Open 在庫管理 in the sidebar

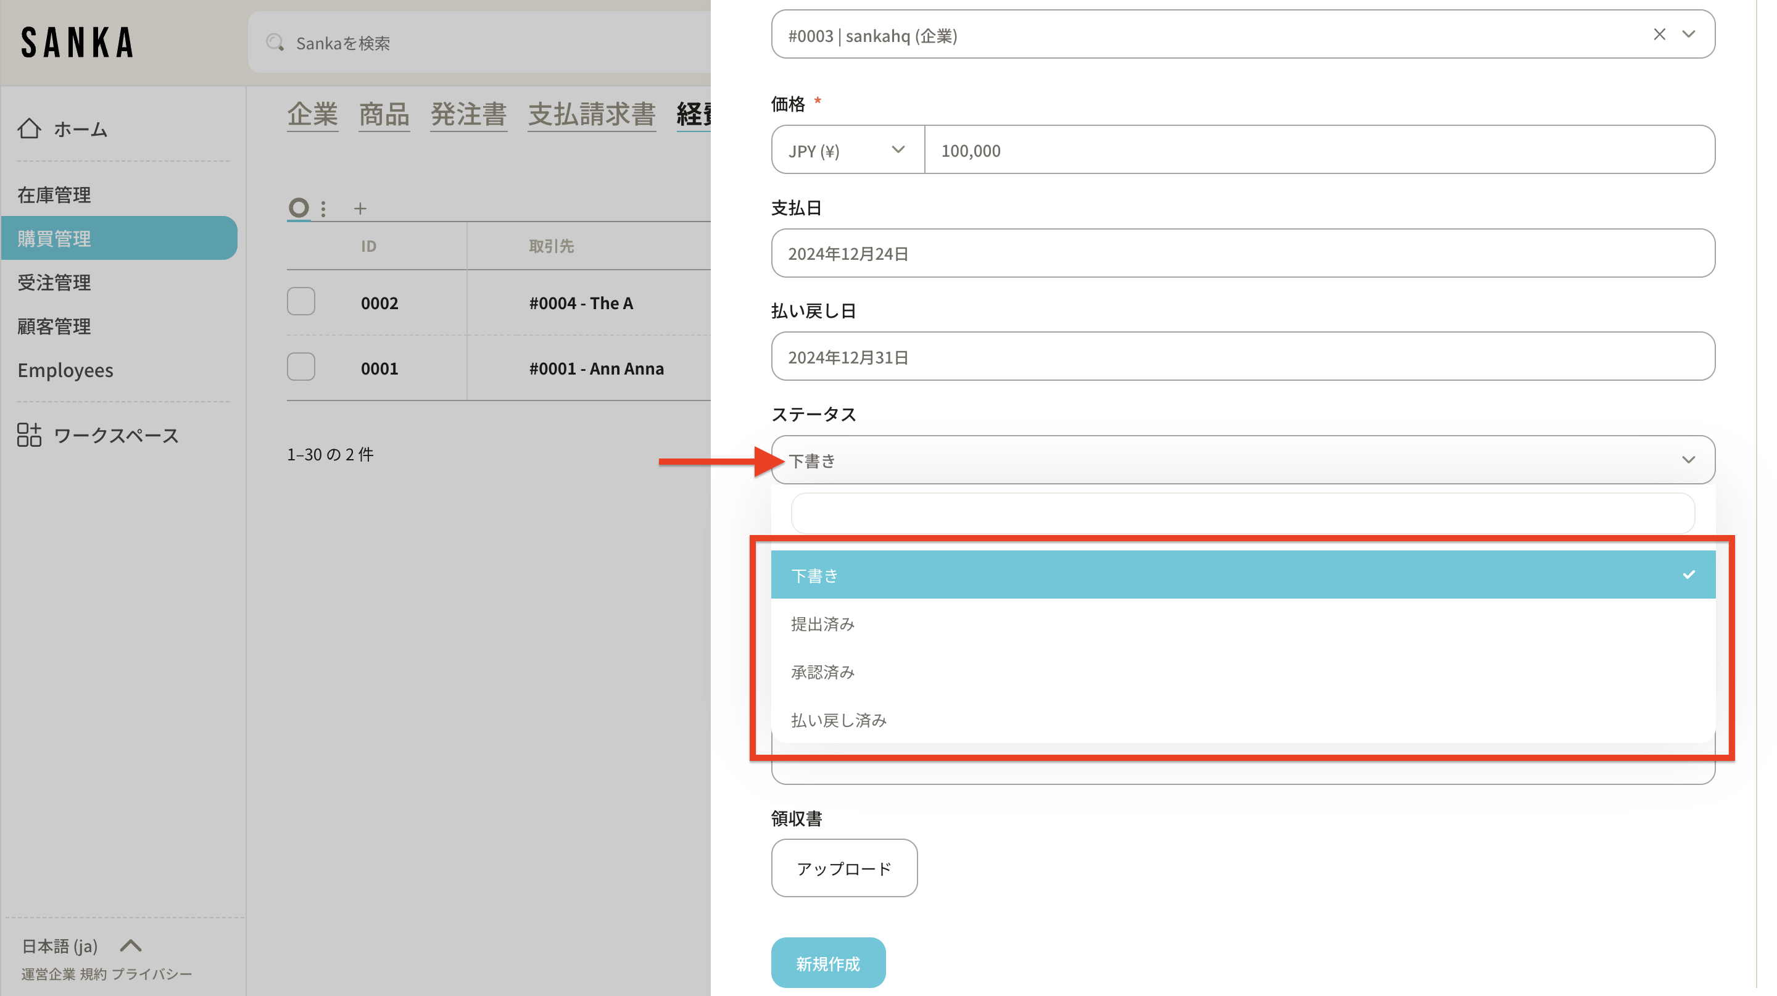pos(54,195)
